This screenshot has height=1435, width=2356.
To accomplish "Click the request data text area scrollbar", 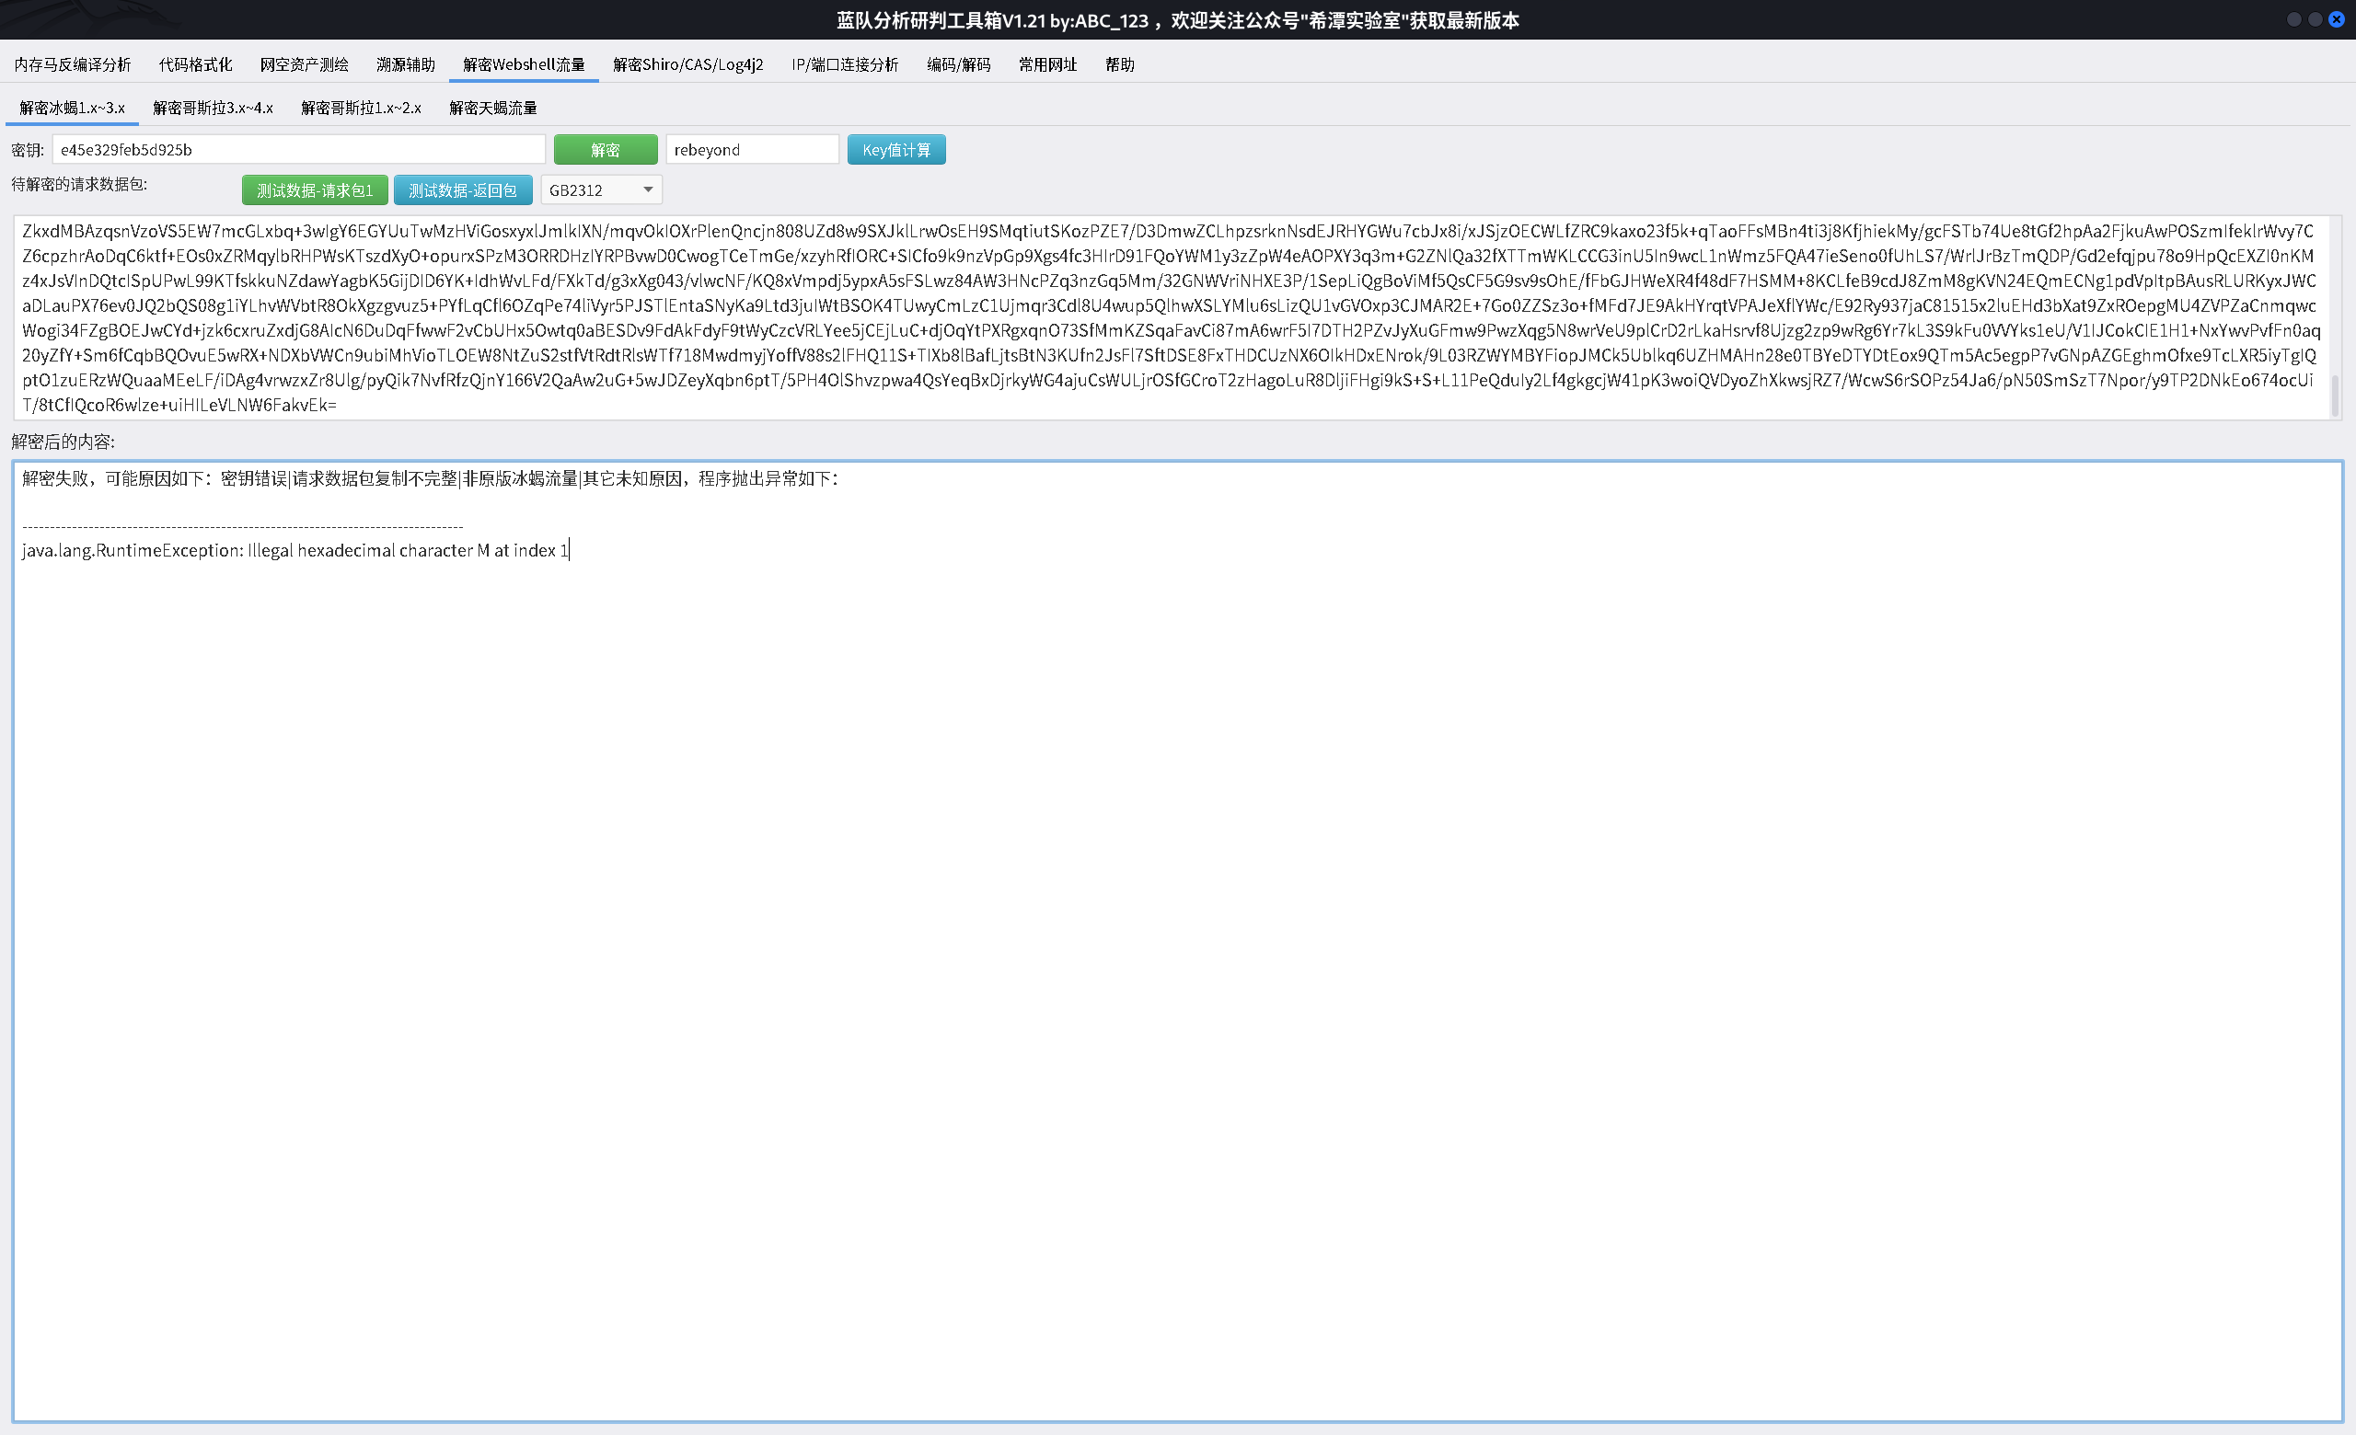I will coord(2335,394).
